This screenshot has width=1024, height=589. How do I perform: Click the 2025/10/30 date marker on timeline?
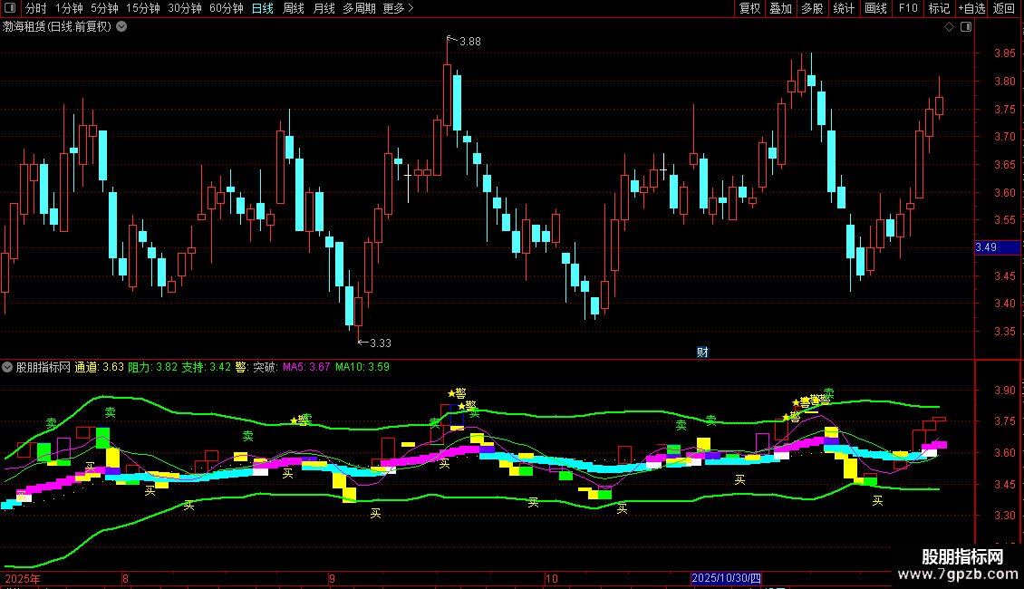pyautogui.click(x=727, y=578)
